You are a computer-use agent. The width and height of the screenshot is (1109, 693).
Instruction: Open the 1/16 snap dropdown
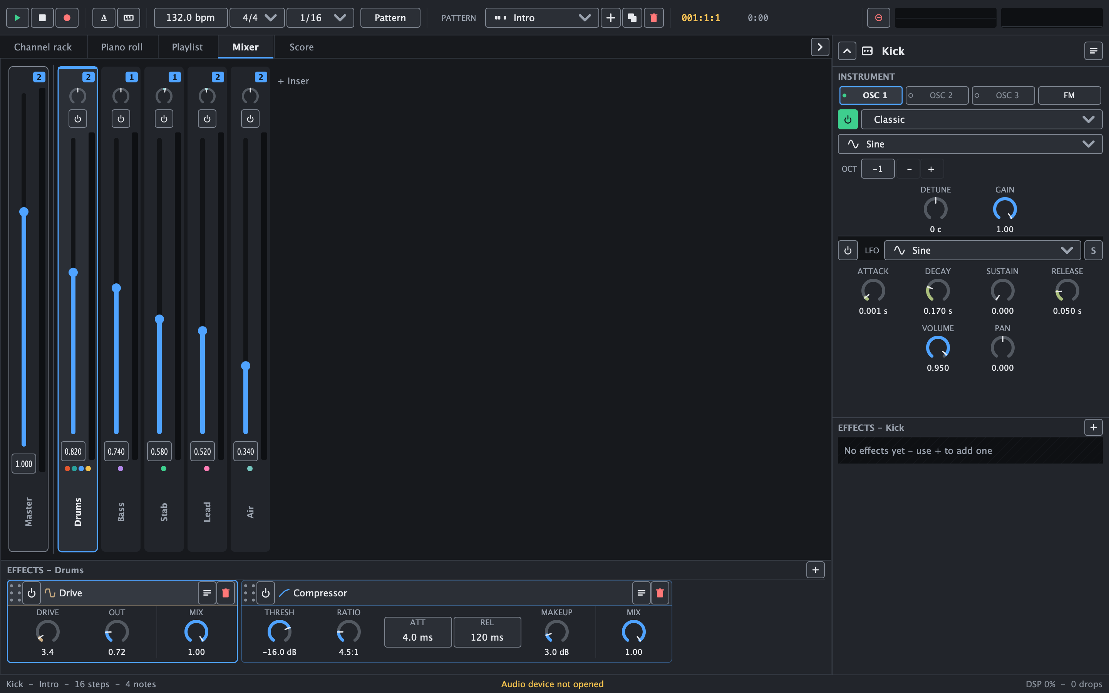pyautogui.click(x=320, y=18)
